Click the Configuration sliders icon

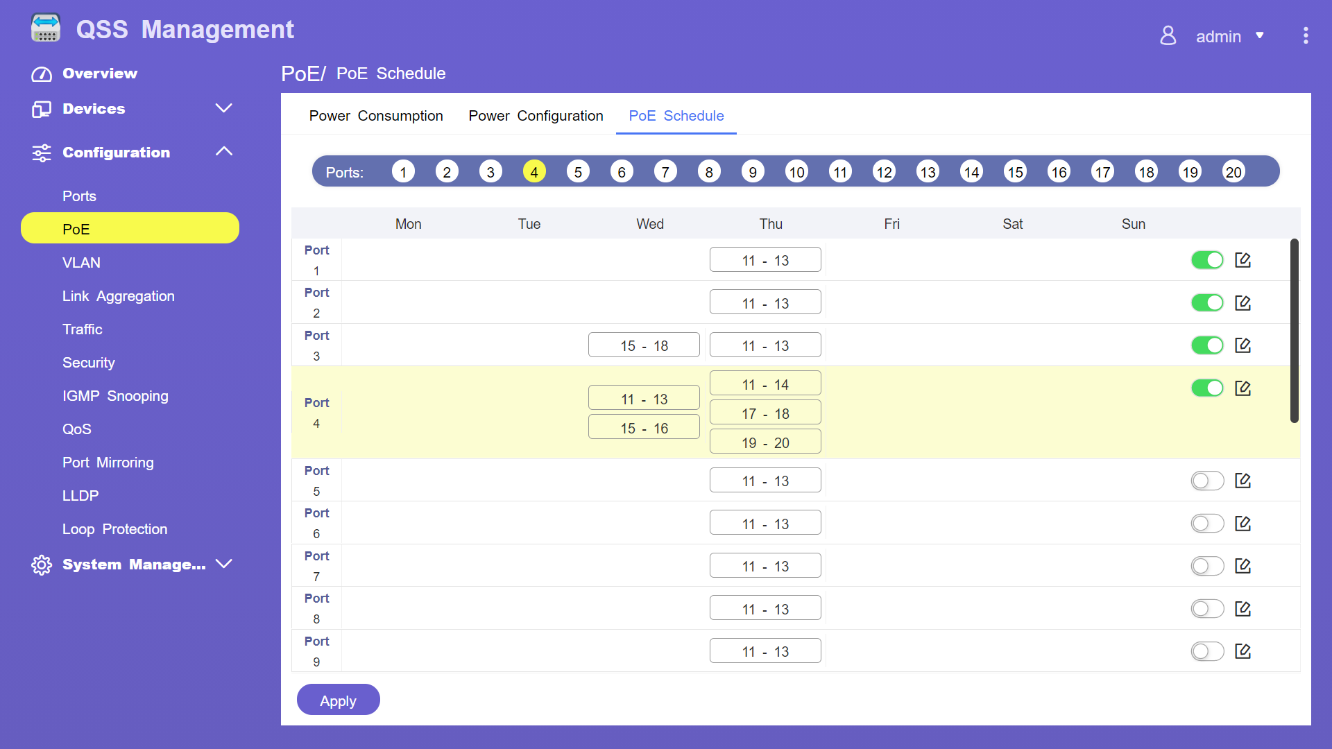tap(42, 153)
